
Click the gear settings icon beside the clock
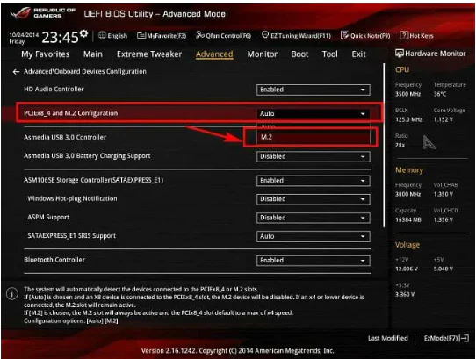coord(83,33)
